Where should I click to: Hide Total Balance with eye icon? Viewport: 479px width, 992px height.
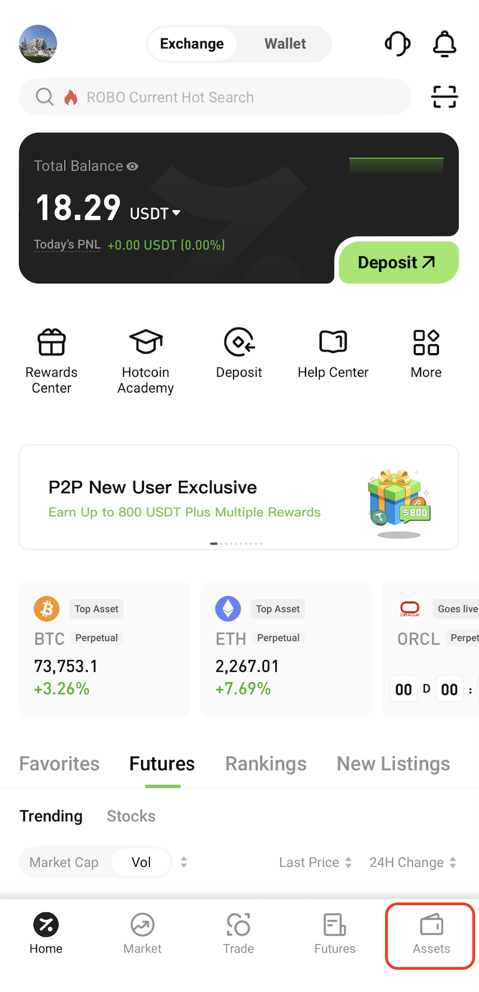click(x=132, y=166)
